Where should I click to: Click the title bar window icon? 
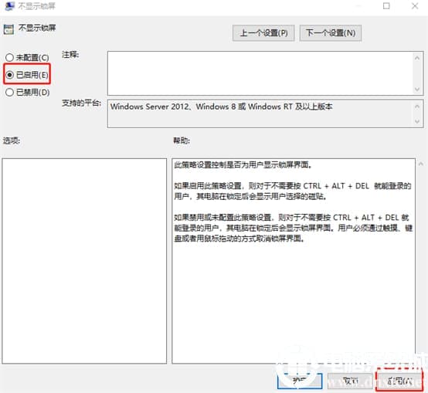[9, 5]
